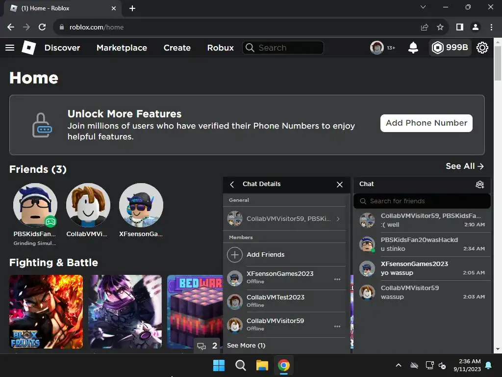Image resolution: width=502 pixels, height=377 pixels.
Task: Open chat with XFsensonGames2023 'yo wassup'
Action: (422, 269)
